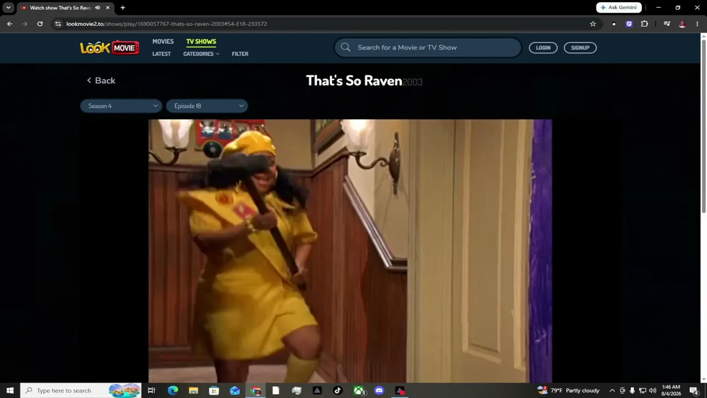This screenshot has height=398, width=707.
Task: Select the 'Watch show That's So Raven' tab
Action: [x=65, y=8]
